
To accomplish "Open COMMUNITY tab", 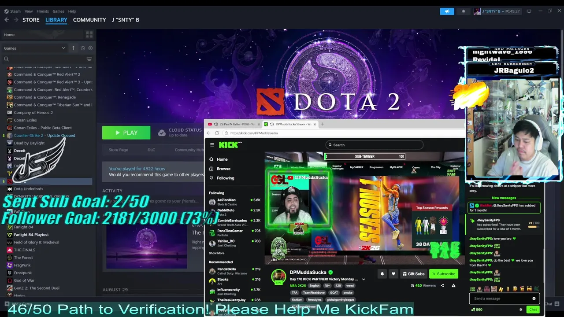I will [89, 20].
